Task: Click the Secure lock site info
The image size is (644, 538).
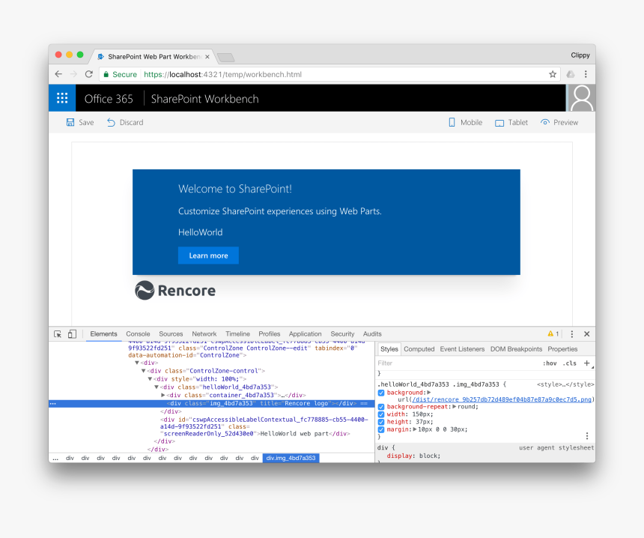Action: coord(120,74)
